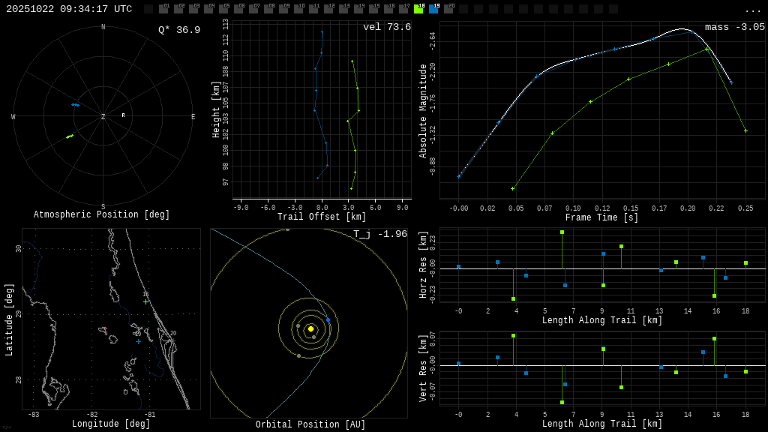Select station square 20 in top bar
The image size is (768, 432).
pos(448,9)
